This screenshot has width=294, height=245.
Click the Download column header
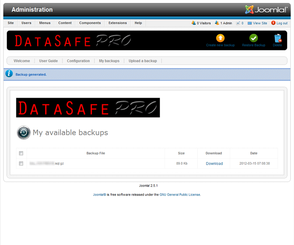(x=213, y=153)
